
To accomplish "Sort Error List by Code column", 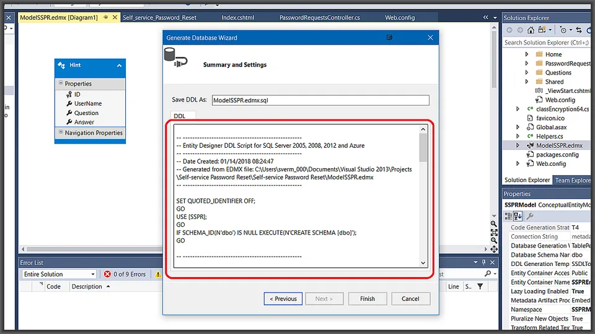I will [x=53, y=286].
